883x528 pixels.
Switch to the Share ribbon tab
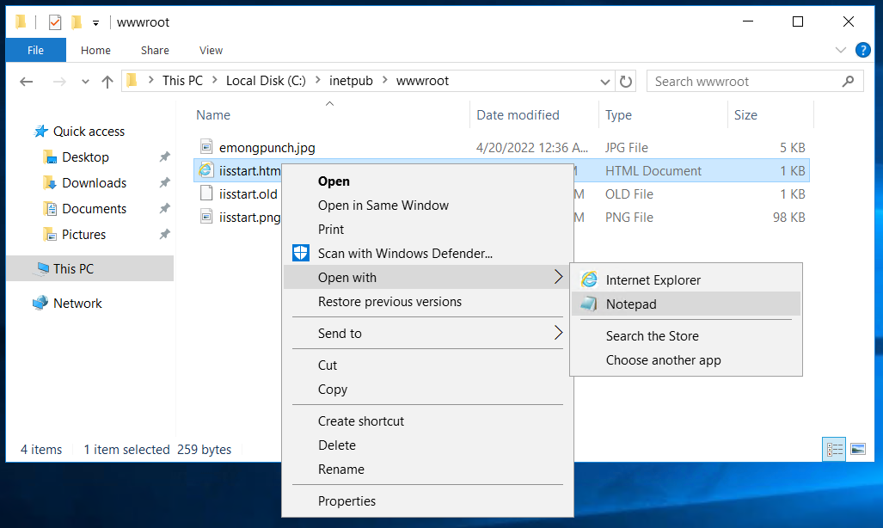coord(155,50)
